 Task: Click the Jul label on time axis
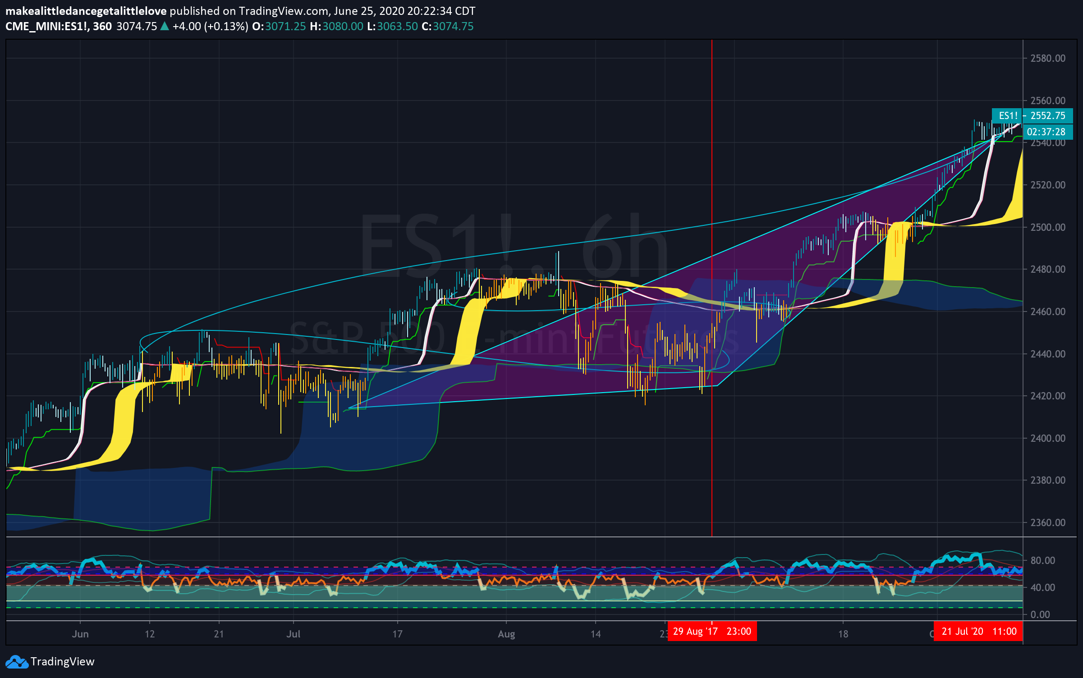293,634
